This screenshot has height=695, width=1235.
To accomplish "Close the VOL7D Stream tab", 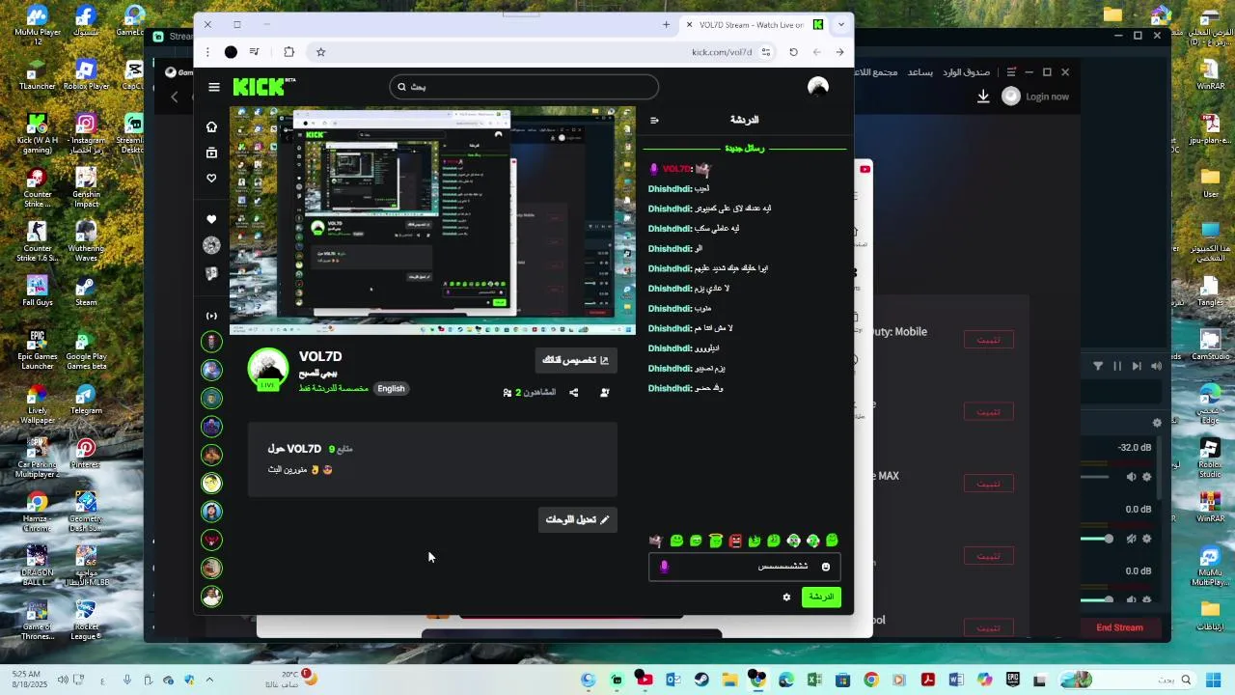I will click(x=689, y=24).
